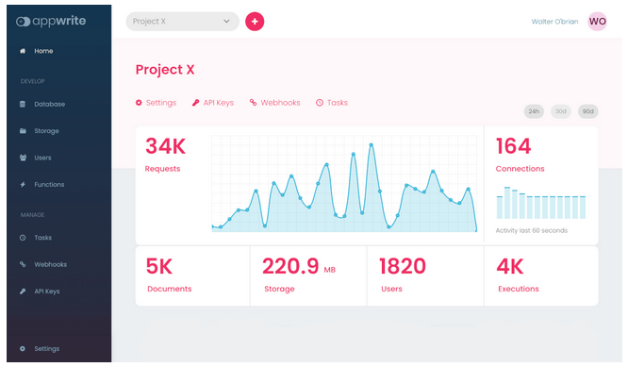This screenshot has width=628, height=367.
Task: Open Settings at the sidebar bottom
Action: [x=47, y=348]
